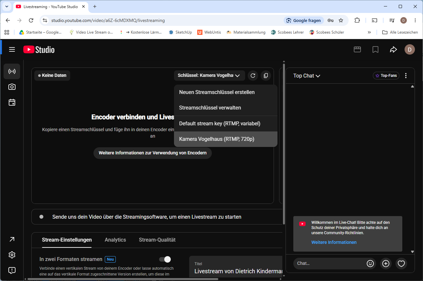Open the account avatar in Studio header
The height and width of the screenshot is (281, 423).
point(410,49)
